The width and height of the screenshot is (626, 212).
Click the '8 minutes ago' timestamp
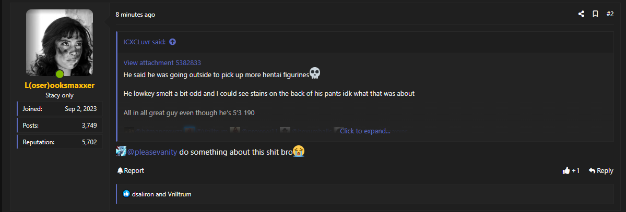[x=135, y=15]
